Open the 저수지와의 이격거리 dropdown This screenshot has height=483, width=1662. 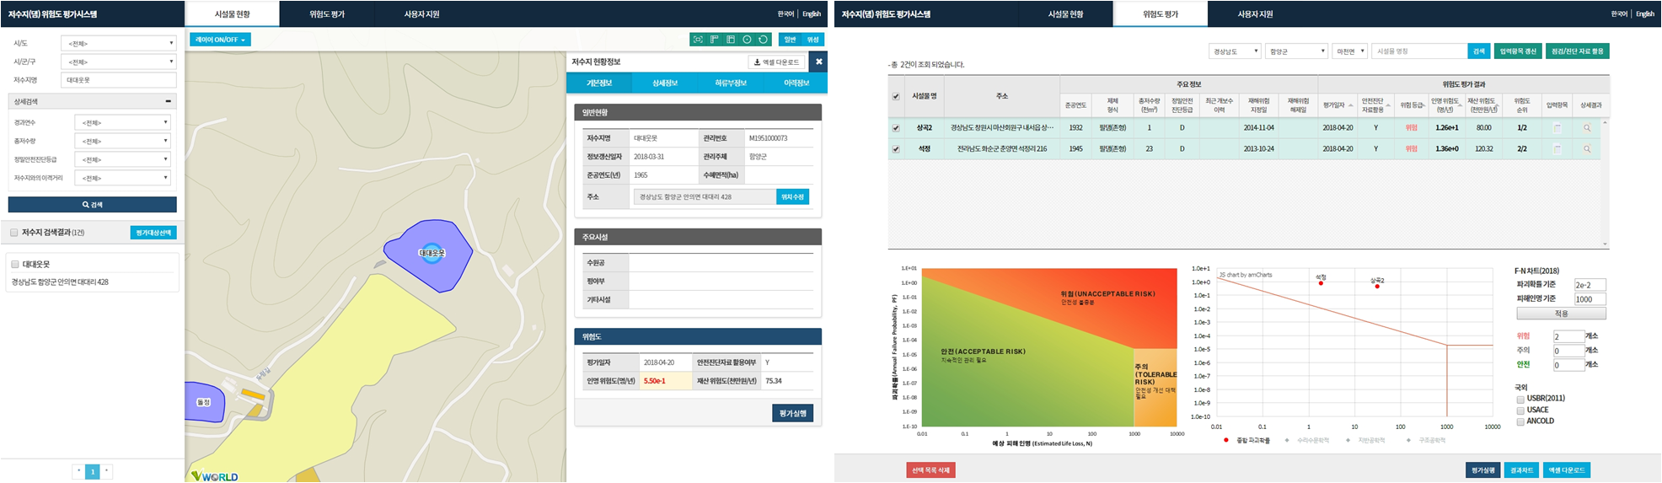(x=123, y=178)
